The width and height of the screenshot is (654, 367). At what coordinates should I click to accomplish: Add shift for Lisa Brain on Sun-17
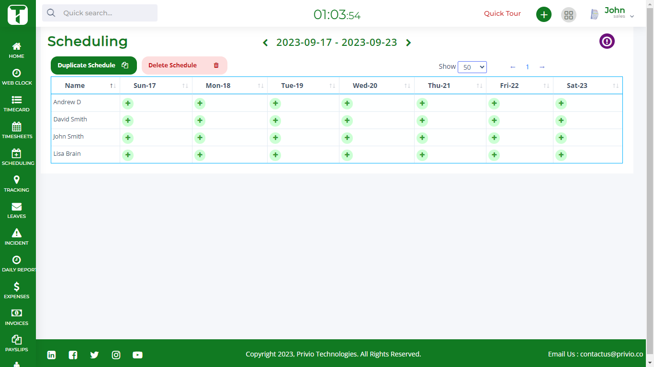coord(128,155)
